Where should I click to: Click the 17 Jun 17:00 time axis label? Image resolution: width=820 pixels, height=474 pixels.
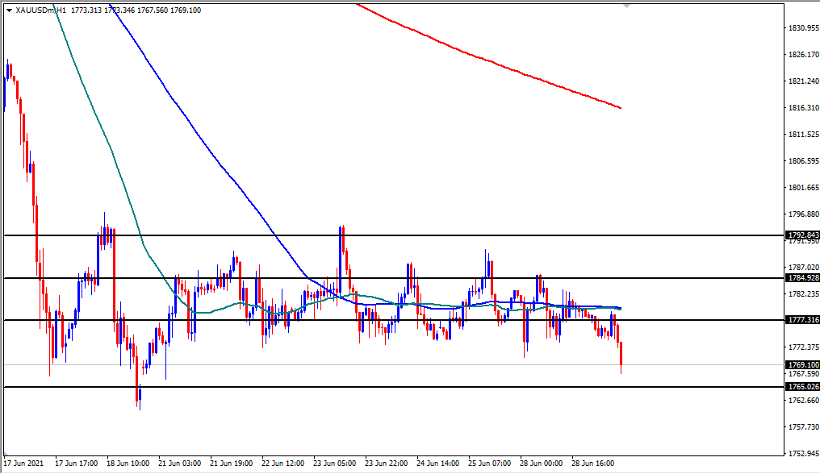(77, 464)
